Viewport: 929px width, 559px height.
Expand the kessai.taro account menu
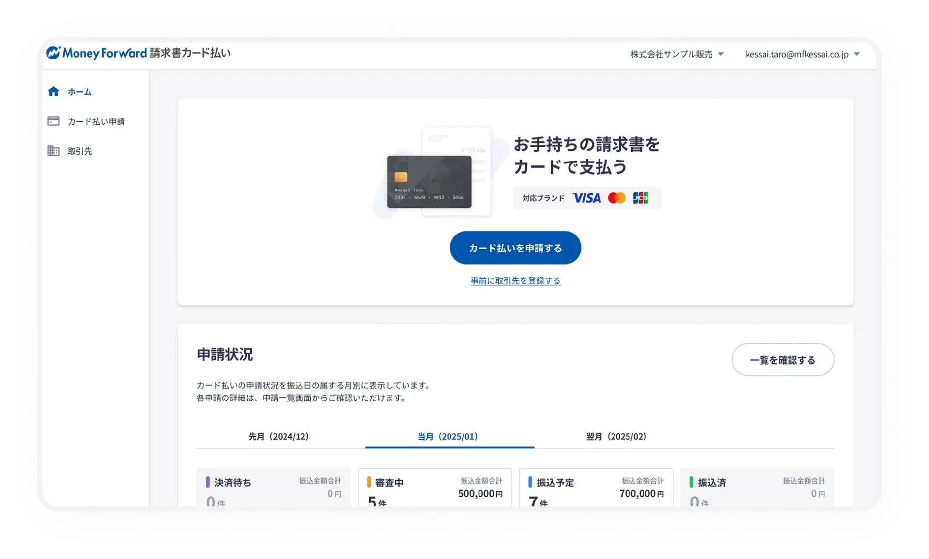coord(802,54)
